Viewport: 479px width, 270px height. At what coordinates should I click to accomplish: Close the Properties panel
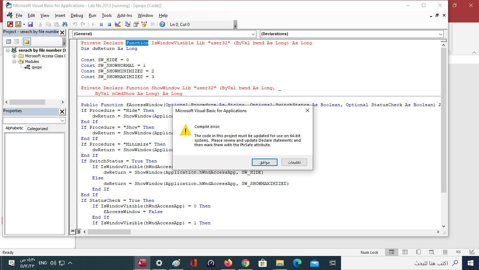tap(62, 111)
